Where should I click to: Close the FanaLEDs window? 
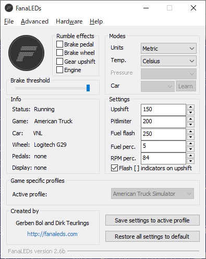pyautogui.click(x=193, y=8)
